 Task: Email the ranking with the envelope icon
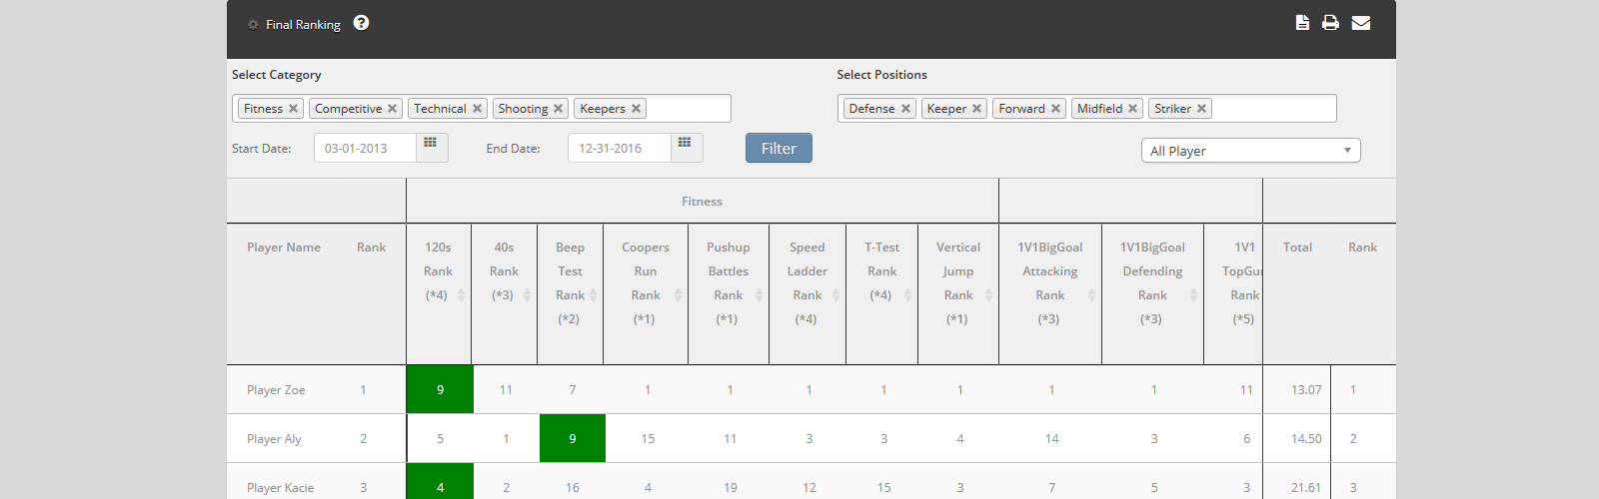[1360, 23]
